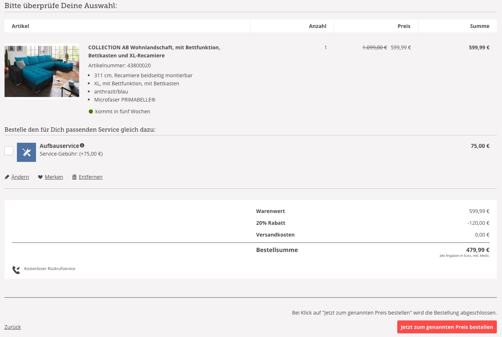The width and height of the screenshot is (502, 337).
Task: Remove the item using the Entfernen link
Action: (x=90, y=177)
